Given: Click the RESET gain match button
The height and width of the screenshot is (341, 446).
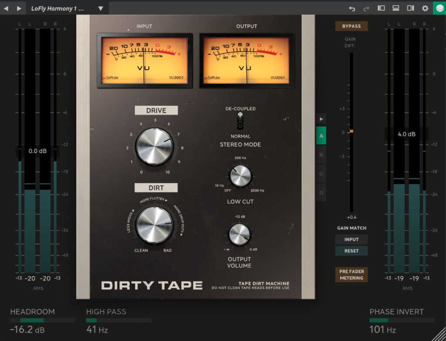Looking at the screenshot, I should pos(351,250).
